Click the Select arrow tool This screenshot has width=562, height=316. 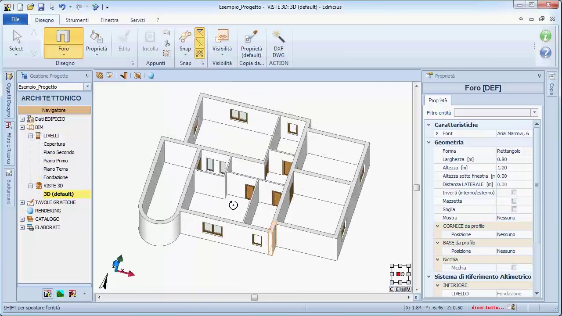tap(16, 42)
